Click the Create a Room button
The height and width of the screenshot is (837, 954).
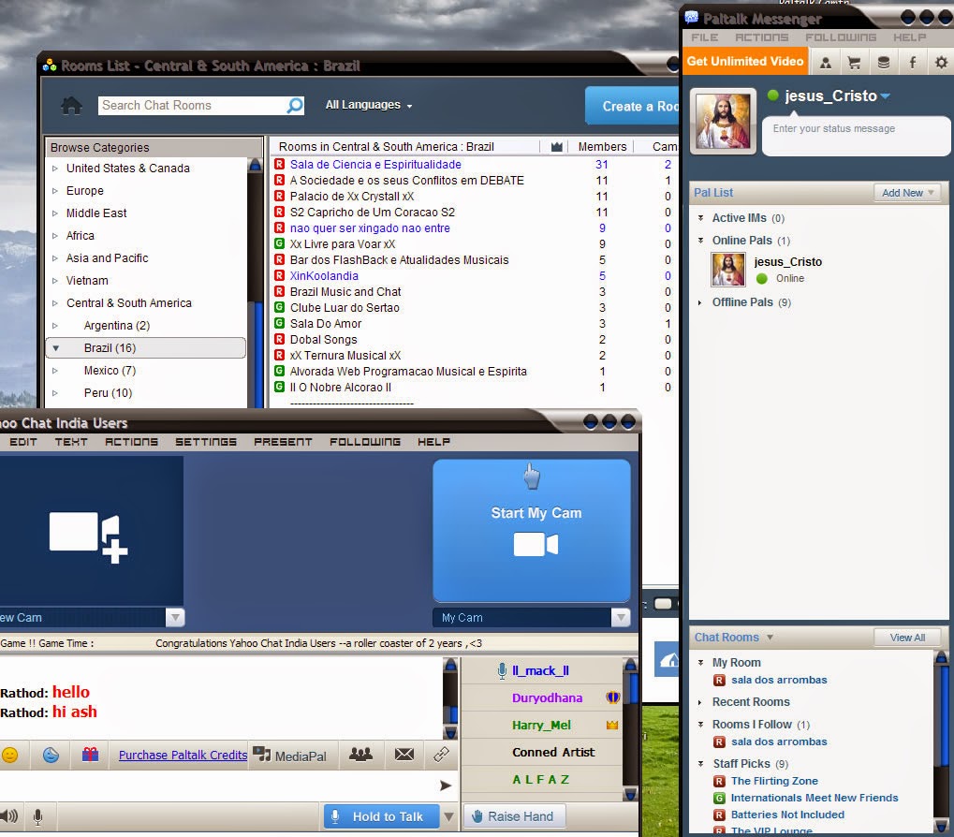point(632,106)
